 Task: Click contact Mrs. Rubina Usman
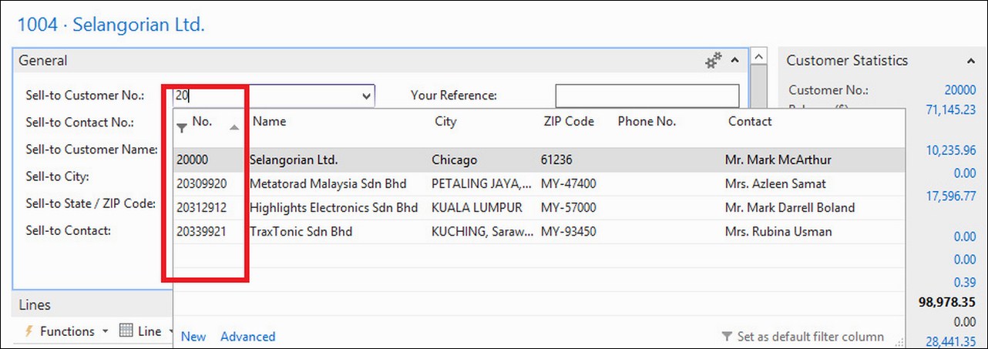(778, 232)
